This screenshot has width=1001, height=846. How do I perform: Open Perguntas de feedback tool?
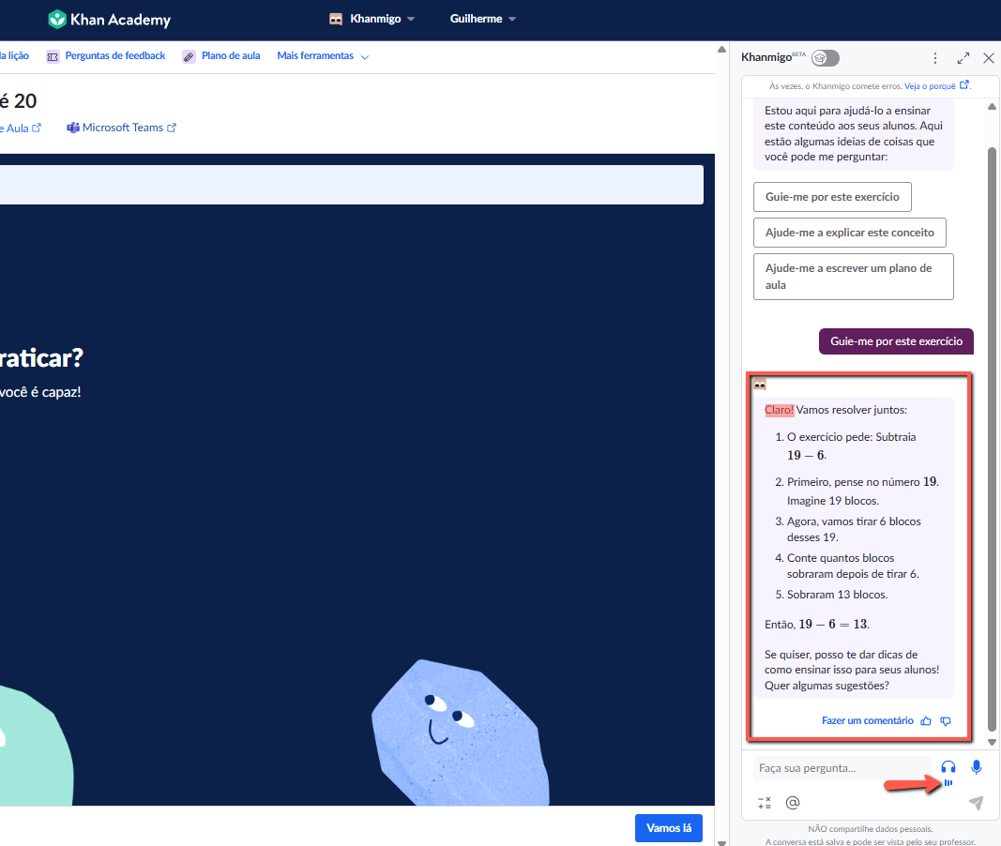114,55
